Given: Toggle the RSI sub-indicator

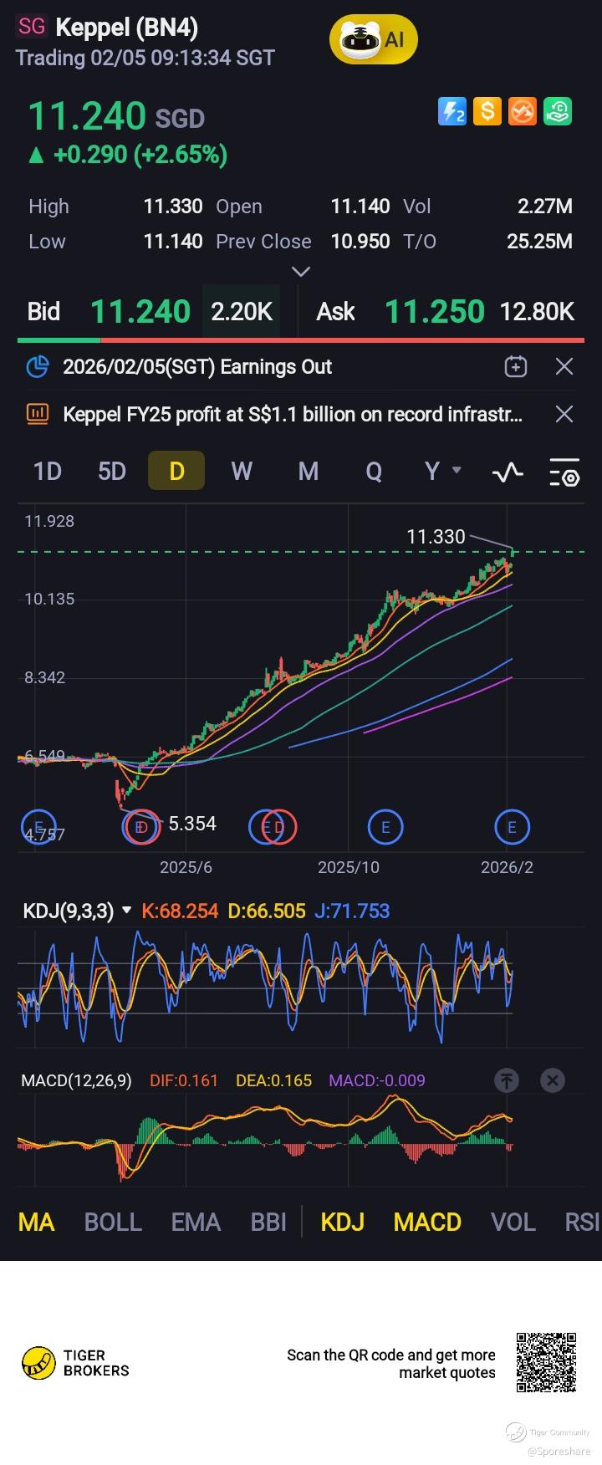Looking at the screenshot, I should [x=582, y=1222].
